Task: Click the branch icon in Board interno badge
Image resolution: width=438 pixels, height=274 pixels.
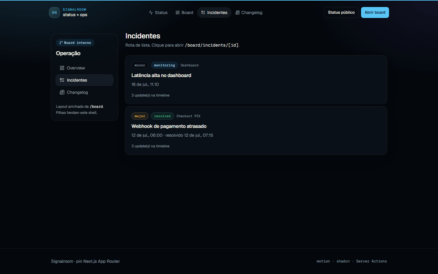Action: (x=61, y=43)
